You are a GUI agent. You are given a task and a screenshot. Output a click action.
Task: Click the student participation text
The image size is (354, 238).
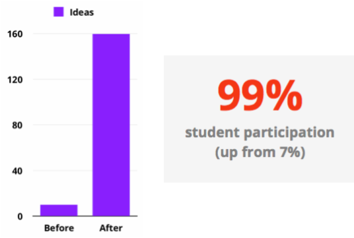click(260, 133)
